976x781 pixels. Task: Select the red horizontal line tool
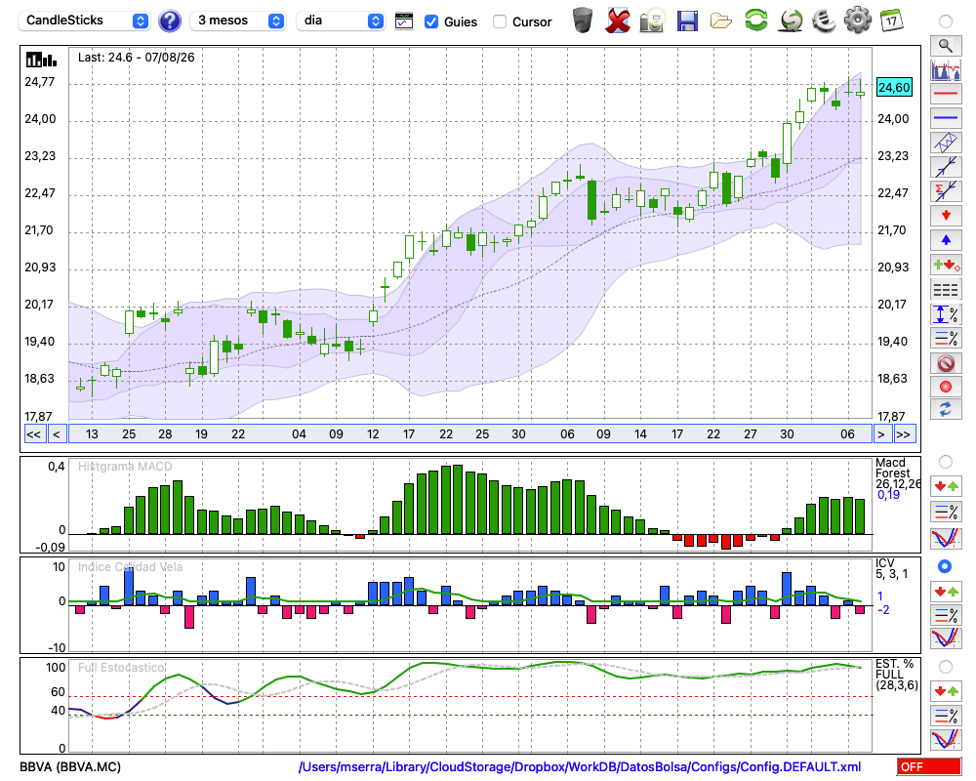[x=946, y=94]
